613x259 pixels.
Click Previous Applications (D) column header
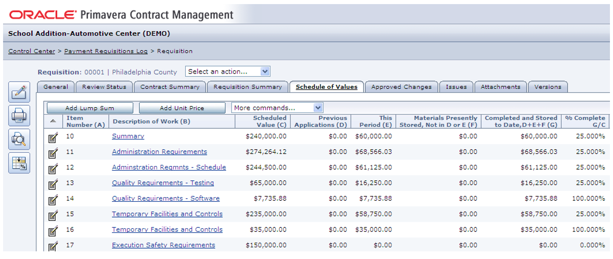tap(321, 121)
